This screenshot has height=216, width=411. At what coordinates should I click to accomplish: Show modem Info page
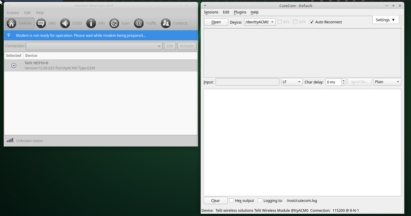click(x=96, y=23)
